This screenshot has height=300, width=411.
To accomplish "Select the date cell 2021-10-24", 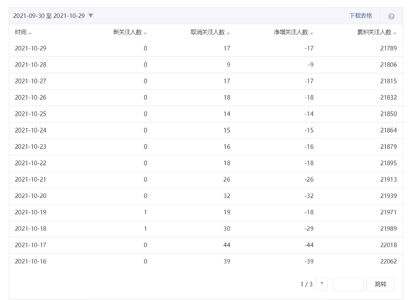I will coord(31,131).
